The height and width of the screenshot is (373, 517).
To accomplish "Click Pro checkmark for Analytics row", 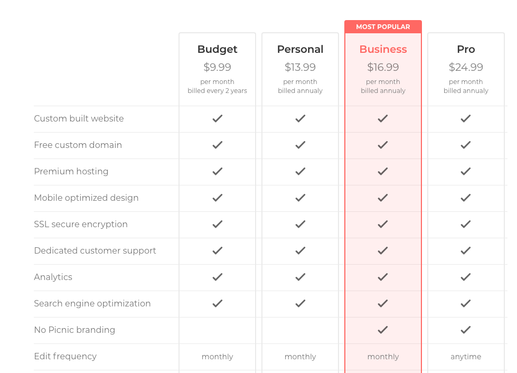I will coord(465,277).
